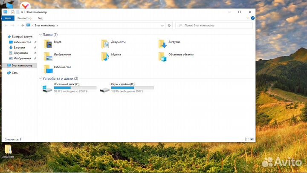Viewport: 307px width, 173px height.
Task: Collapse the Устройства и диски group
Action: [x=41, y=79]
